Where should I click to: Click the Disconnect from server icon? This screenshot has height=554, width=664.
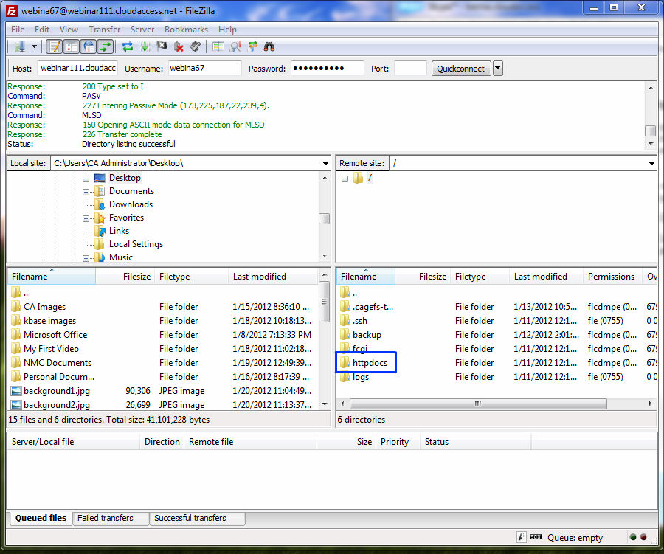[179, 46]
